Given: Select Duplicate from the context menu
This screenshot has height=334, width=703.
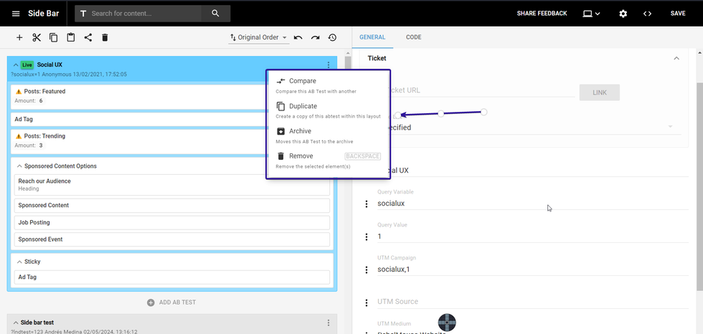Looking at the screenshot, I should click(303, 106).
